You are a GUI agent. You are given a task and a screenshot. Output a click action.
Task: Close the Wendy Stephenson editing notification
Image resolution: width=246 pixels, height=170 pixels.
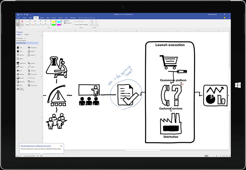[61, 146]
